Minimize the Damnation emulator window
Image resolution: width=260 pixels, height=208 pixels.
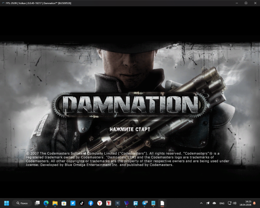pyautogui.click(x=237, y=3)
